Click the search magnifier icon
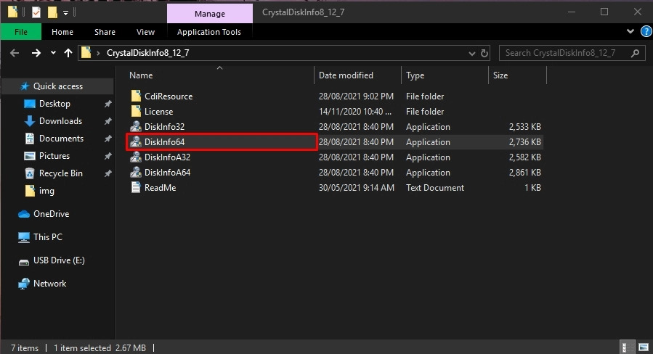 pos(635,53)
